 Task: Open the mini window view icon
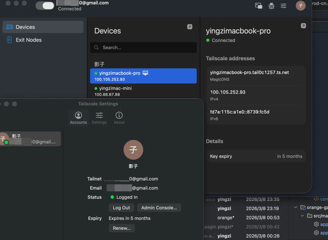tap(258, 6)
